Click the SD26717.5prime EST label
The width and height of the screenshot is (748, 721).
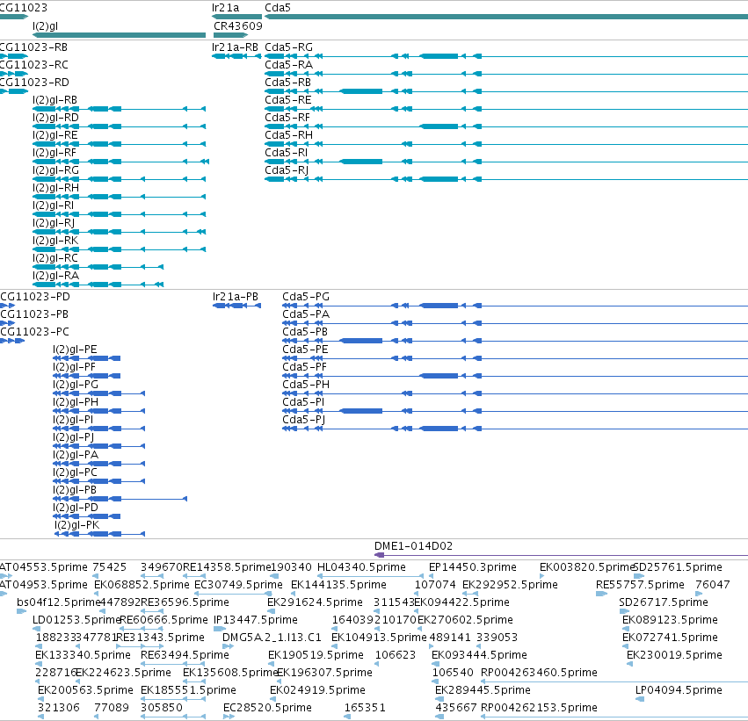663,602
